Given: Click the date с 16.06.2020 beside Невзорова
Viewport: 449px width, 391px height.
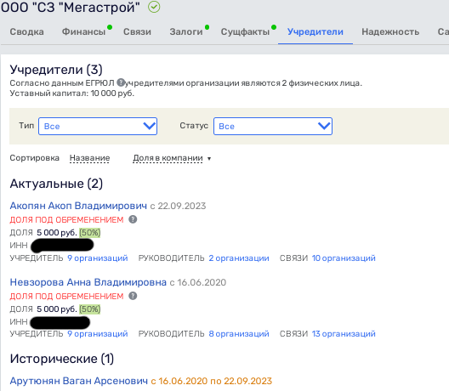Looking at the screenshot, I should point(198,282).
